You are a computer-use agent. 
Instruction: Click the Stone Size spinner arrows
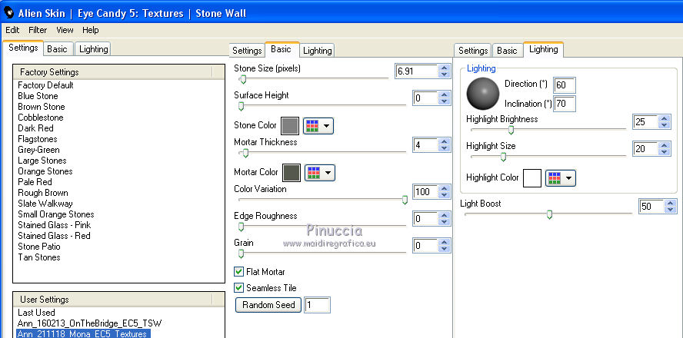pos(444,71)
